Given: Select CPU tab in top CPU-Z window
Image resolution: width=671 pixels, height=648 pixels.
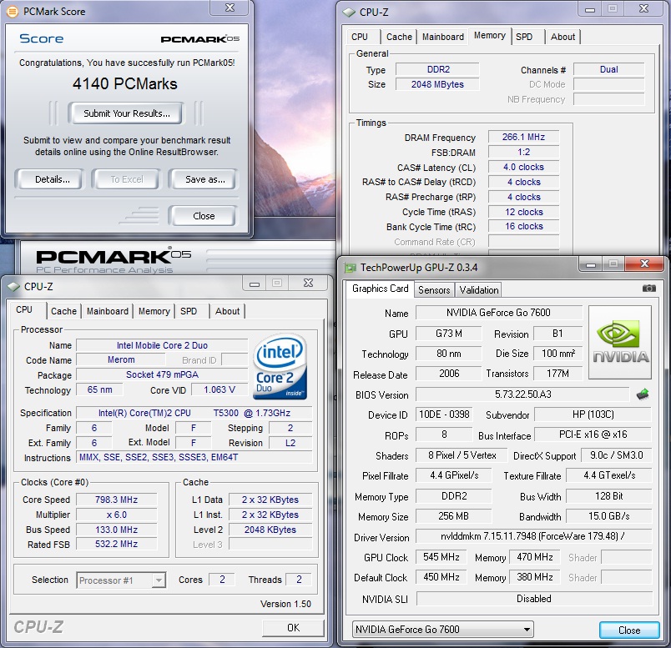Looking at the screenshot, I should [360, 37].
